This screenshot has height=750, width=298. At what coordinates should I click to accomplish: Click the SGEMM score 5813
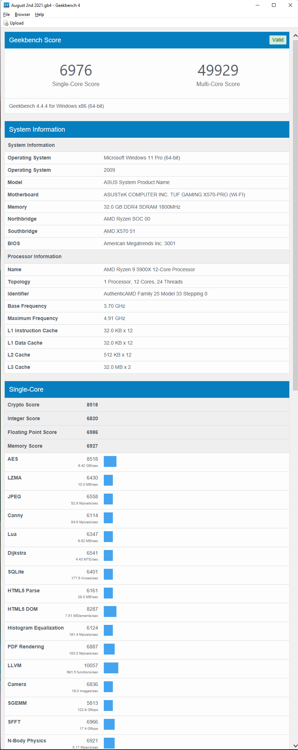[92, 703]
